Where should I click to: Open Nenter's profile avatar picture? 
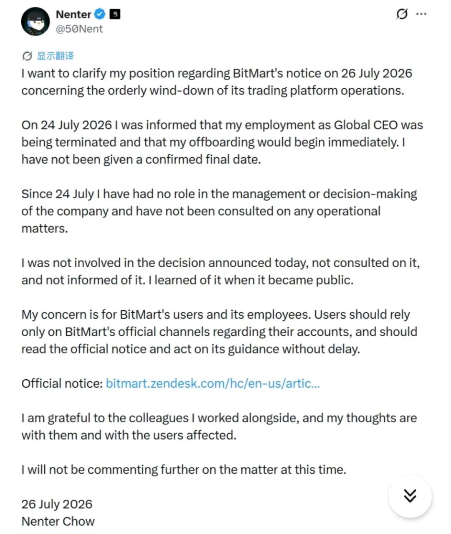coord(35,21)
